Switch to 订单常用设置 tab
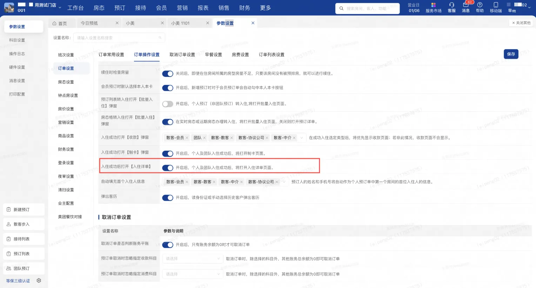 (x=111, y=55)
